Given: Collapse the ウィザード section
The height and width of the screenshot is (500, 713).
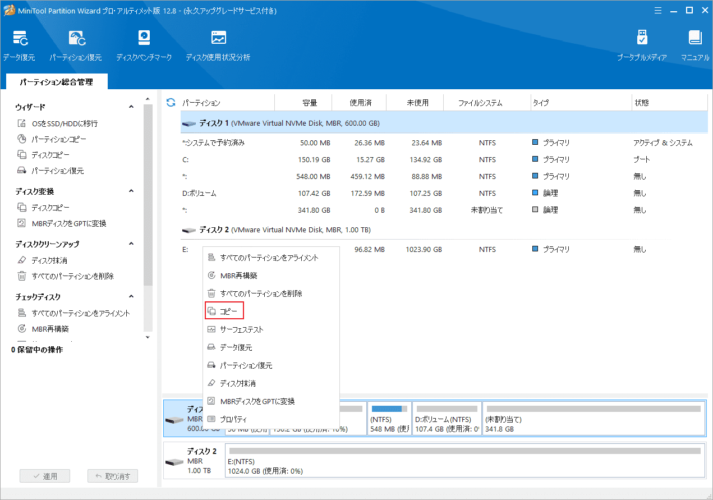Looking at the screenshot, I should point(131,107).
